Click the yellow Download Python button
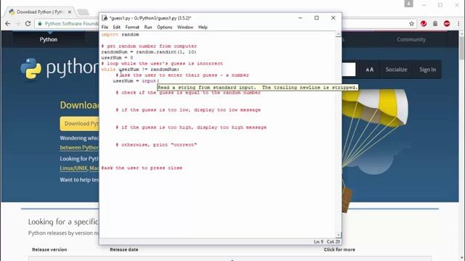The image size is (465, 261). tap(79, 123)
